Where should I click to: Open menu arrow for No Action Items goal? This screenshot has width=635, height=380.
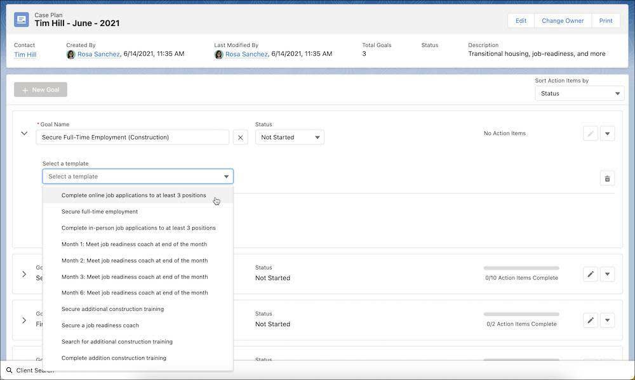608,134
